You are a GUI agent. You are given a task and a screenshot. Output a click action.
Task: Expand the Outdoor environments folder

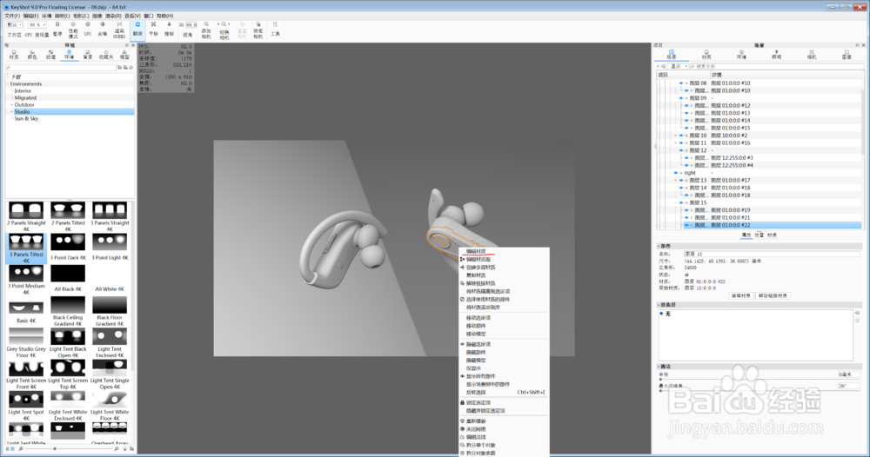point(11,105)
